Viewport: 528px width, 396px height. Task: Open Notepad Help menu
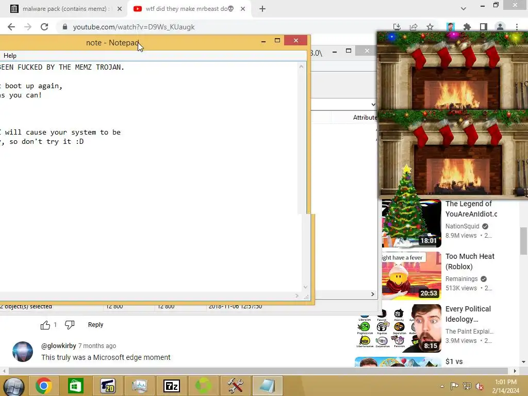pos(10,56)
